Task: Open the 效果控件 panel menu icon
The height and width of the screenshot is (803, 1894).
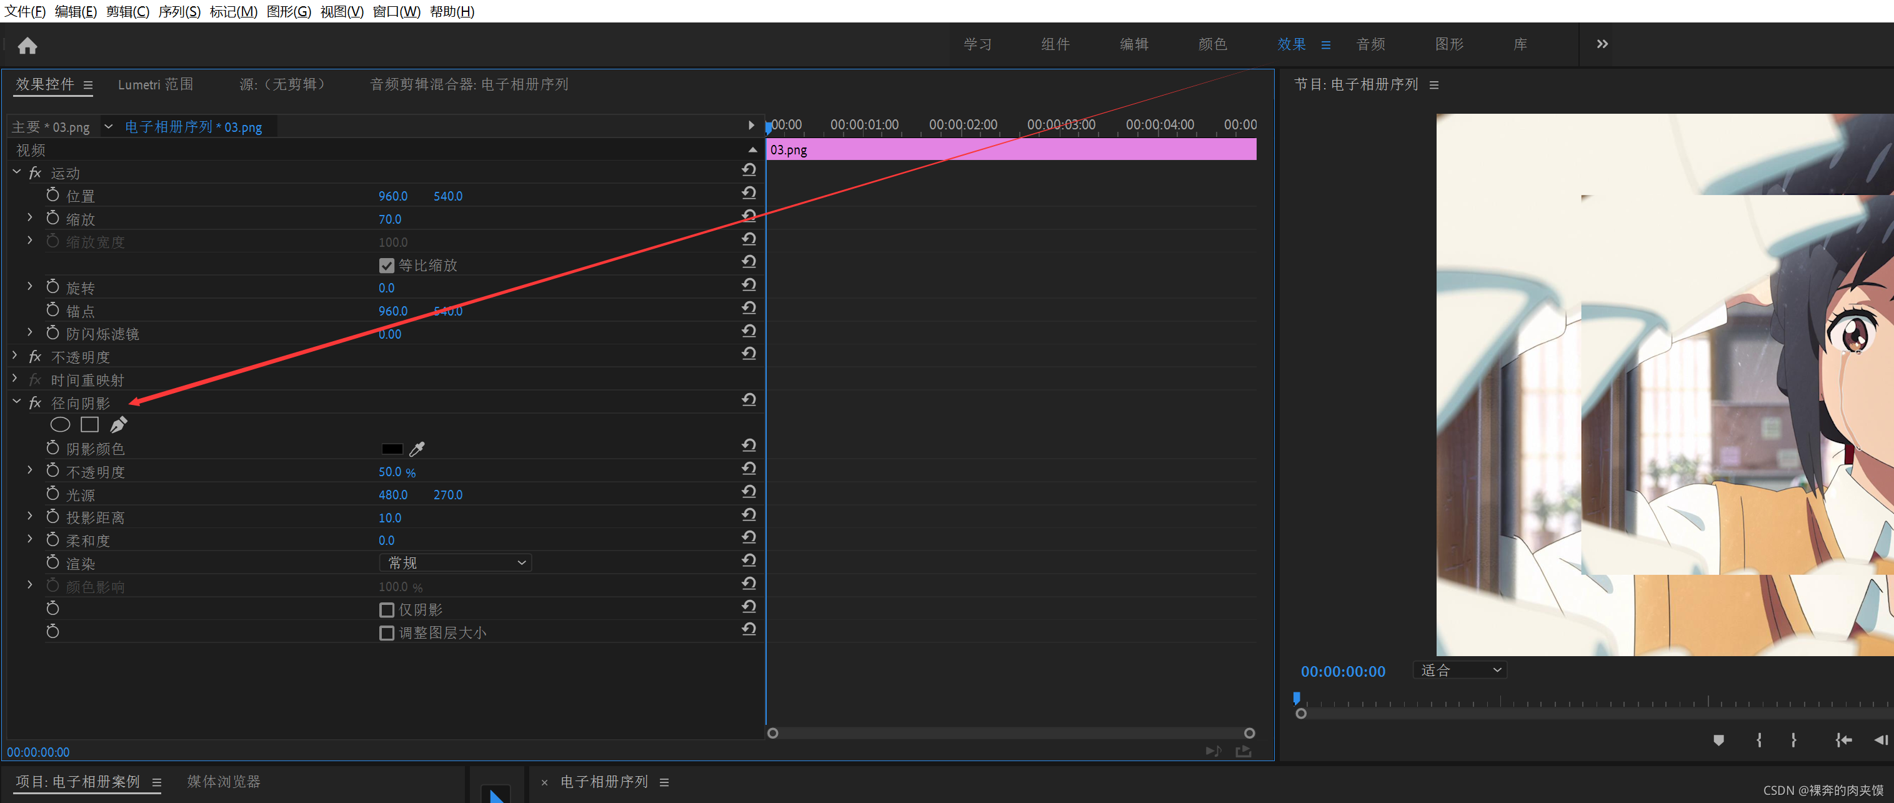Action: tap(88, 86)
